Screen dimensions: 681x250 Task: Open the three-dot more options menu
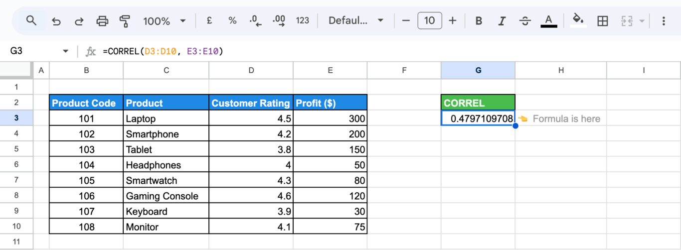tap(664, 21)
